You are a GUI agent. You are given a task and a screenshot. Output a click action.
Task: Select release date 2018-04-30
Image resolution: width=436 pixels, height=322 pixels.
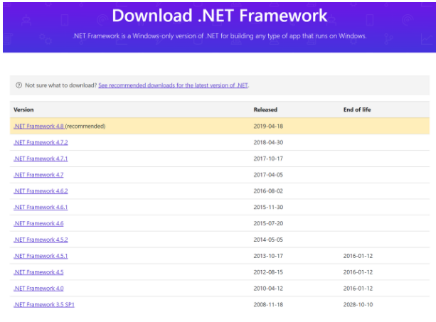(x=268, y=142)
